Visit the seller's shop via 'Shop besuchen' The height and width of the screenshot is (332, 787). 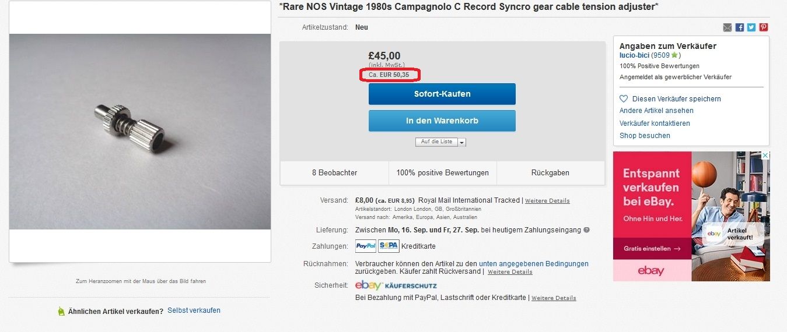645,136
